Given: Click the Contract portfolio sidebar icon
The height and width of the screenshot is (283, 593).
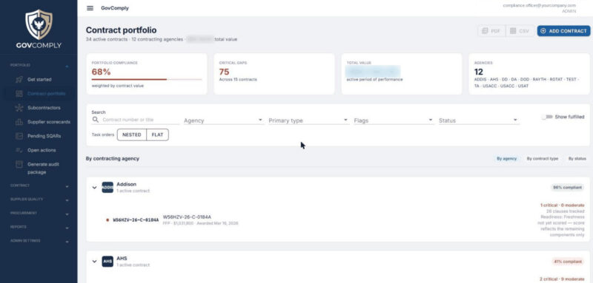Looking at the screenshot, I should [x=19, y=93].
